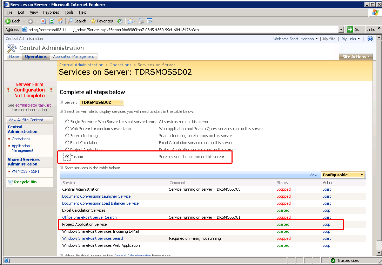Image resolution: width=382 pixels, height=265 pixels.
Task: Stop the Excel Calculation Services
Action: pyautogui.click(x=326, y=210)
